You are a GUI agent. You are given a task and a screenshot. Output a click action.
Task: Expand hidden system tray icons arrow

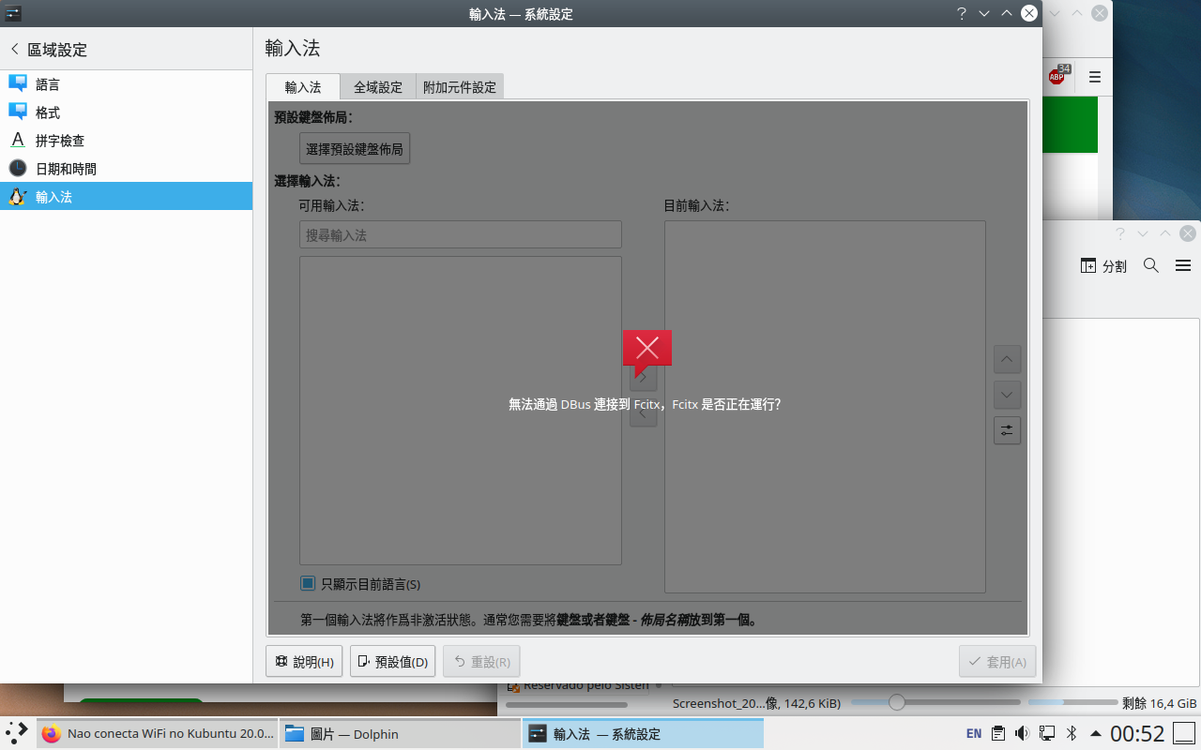[1095, 733]
